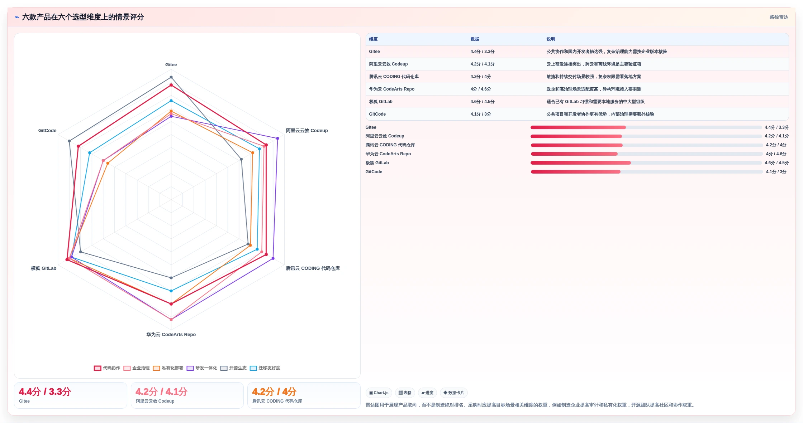Click the 敏捷和持续交付场景较强 description cell
The image size is (803, 423).
point(594,77)
